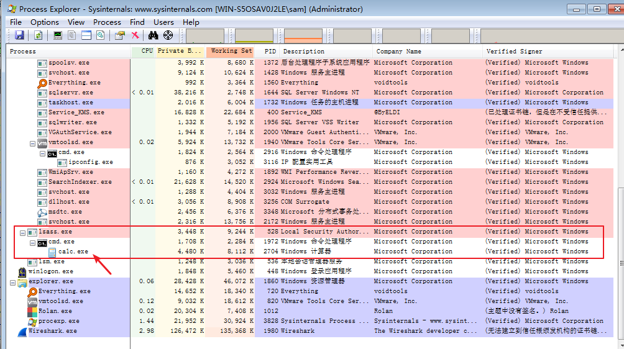Click the Save toolbar icon
Screen dimensions: 624x349
tap(19, 35)
